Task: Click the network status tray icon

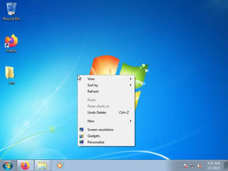Action: tap(192, 166)
